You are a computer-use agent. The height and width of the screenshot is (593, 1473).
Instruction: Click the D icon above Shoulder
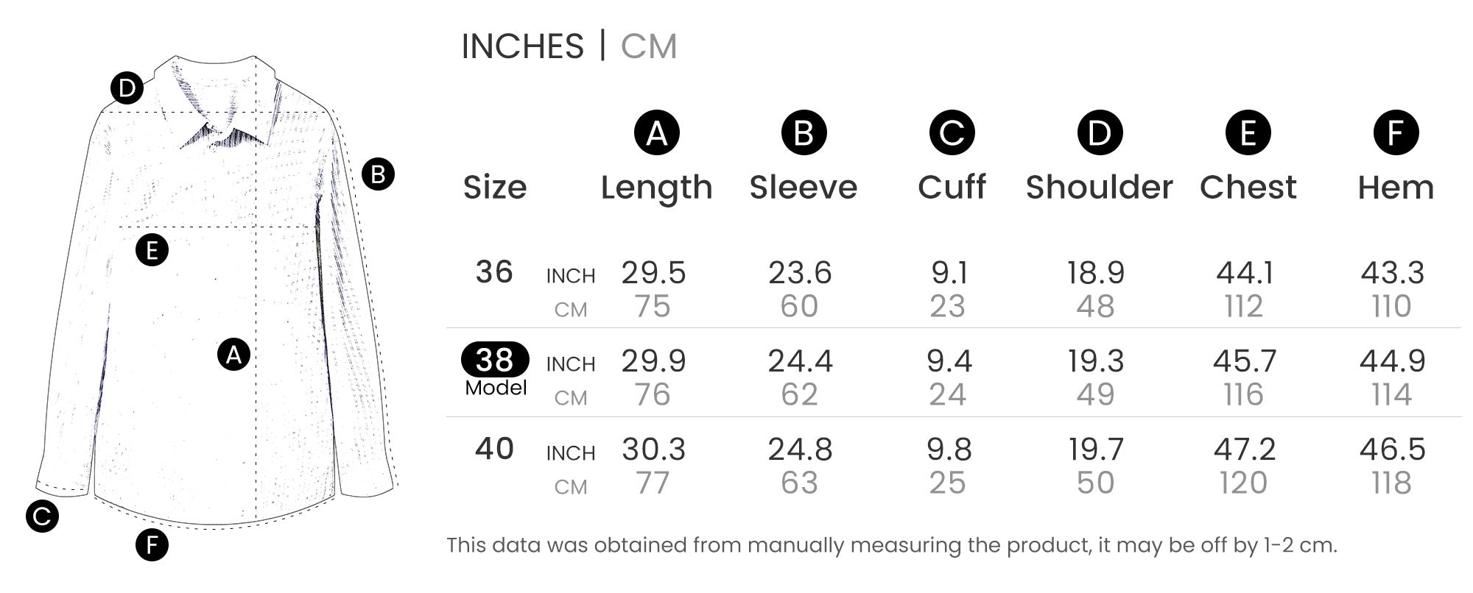point(1100,133)
